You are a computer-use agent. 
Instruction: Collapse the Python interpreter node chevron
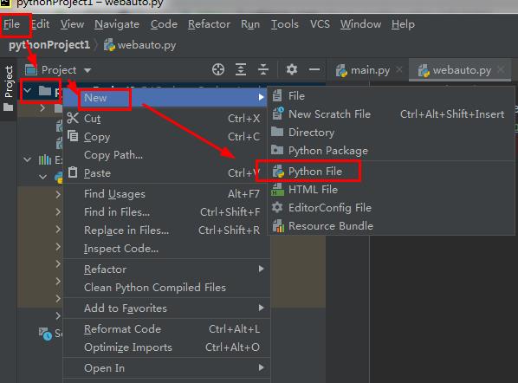pyautogui.click(x=42, y=177)
